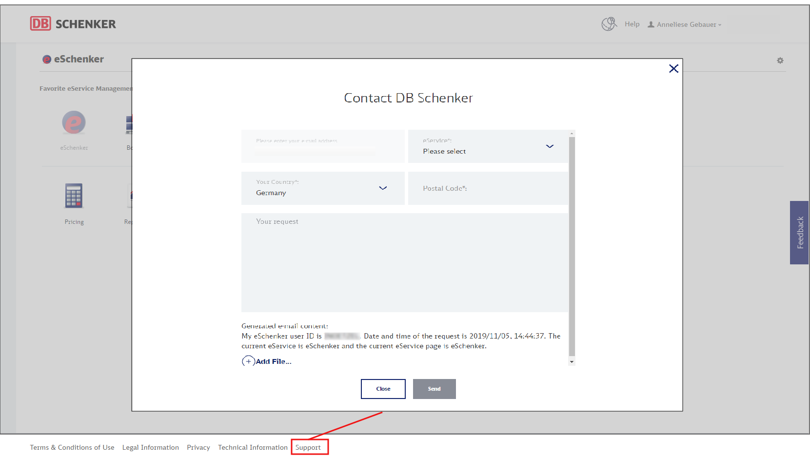Open the Pricing calculator icon
Viewport: 810px width, 459px height.
click(74, 196)
